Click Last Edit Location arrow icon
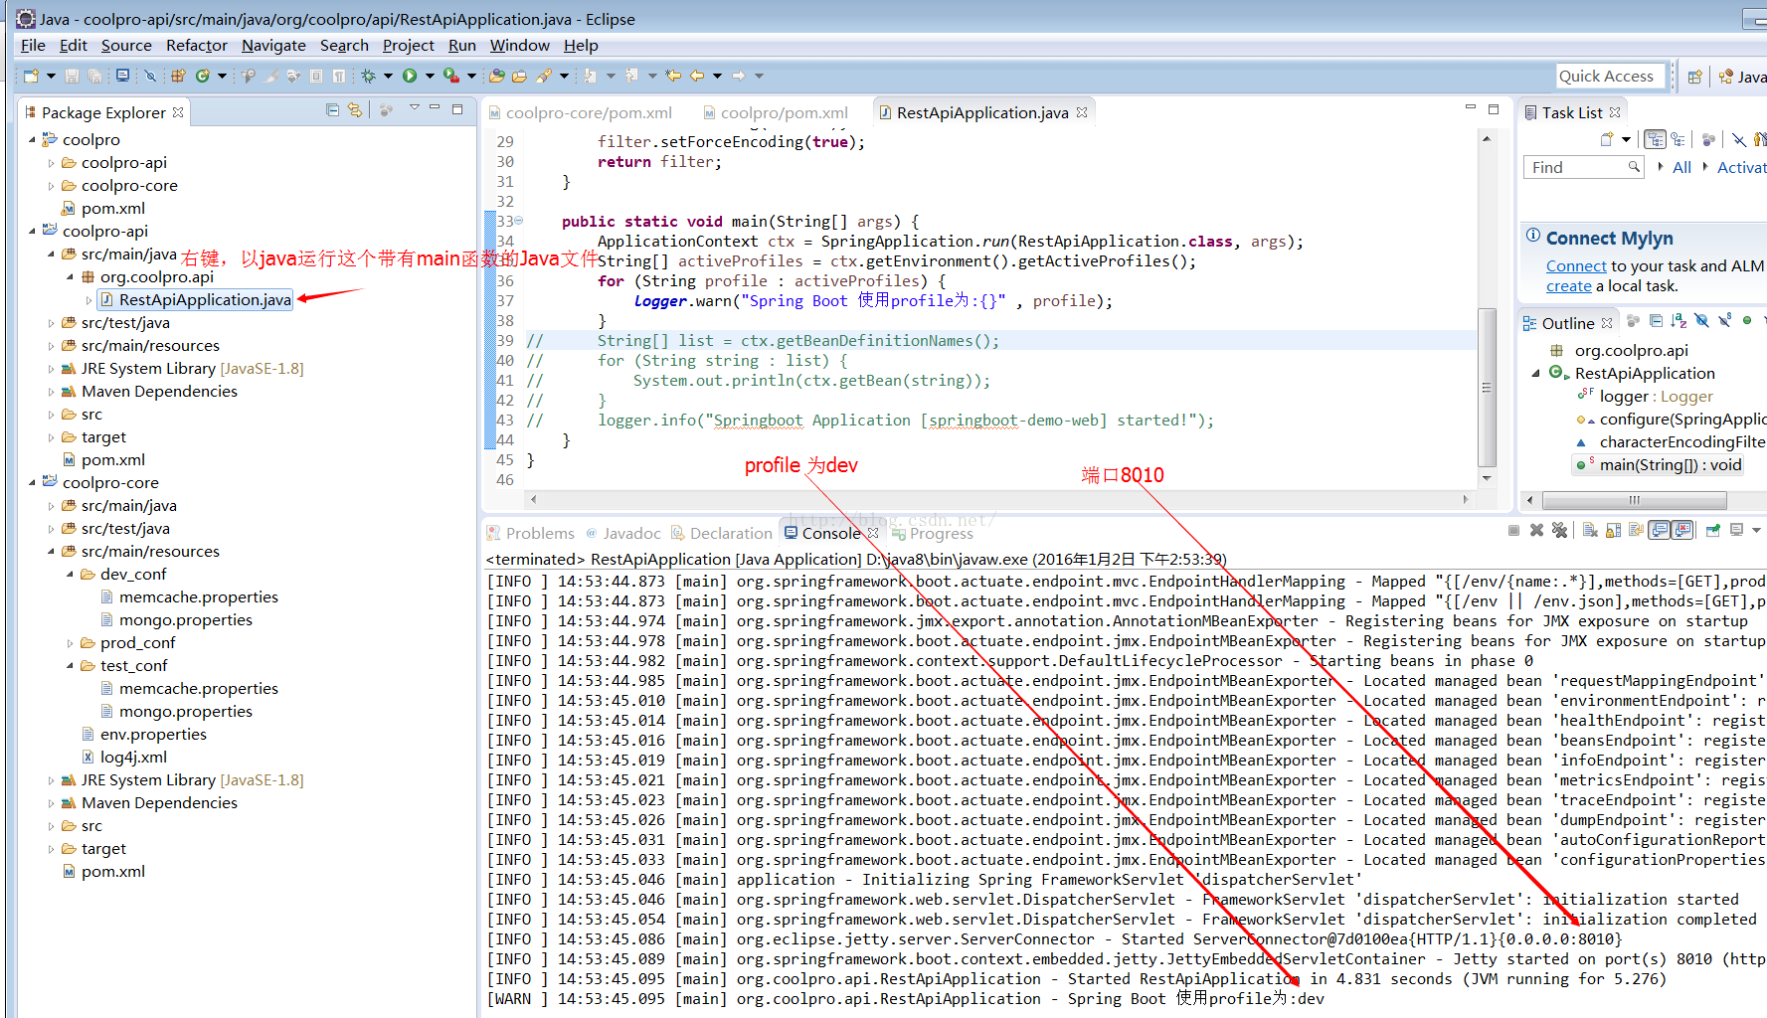Image resolution: width=1767 pixels, height=1018 pixels. click(673, 76)
